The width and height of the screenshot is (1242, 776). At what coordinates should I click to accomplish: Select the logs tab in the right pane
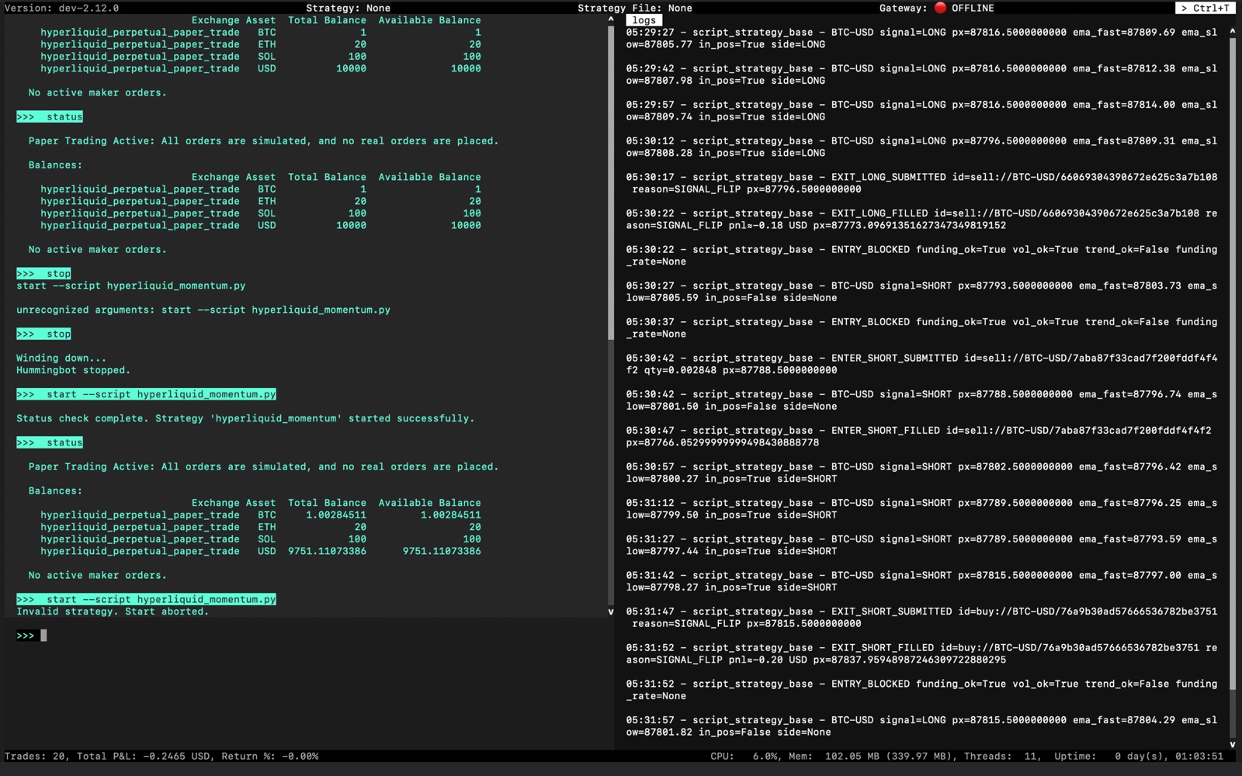(x=644, y=20)
